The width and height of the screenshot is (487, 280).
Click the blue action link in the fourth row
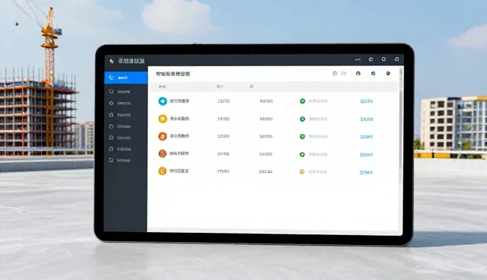367,154
